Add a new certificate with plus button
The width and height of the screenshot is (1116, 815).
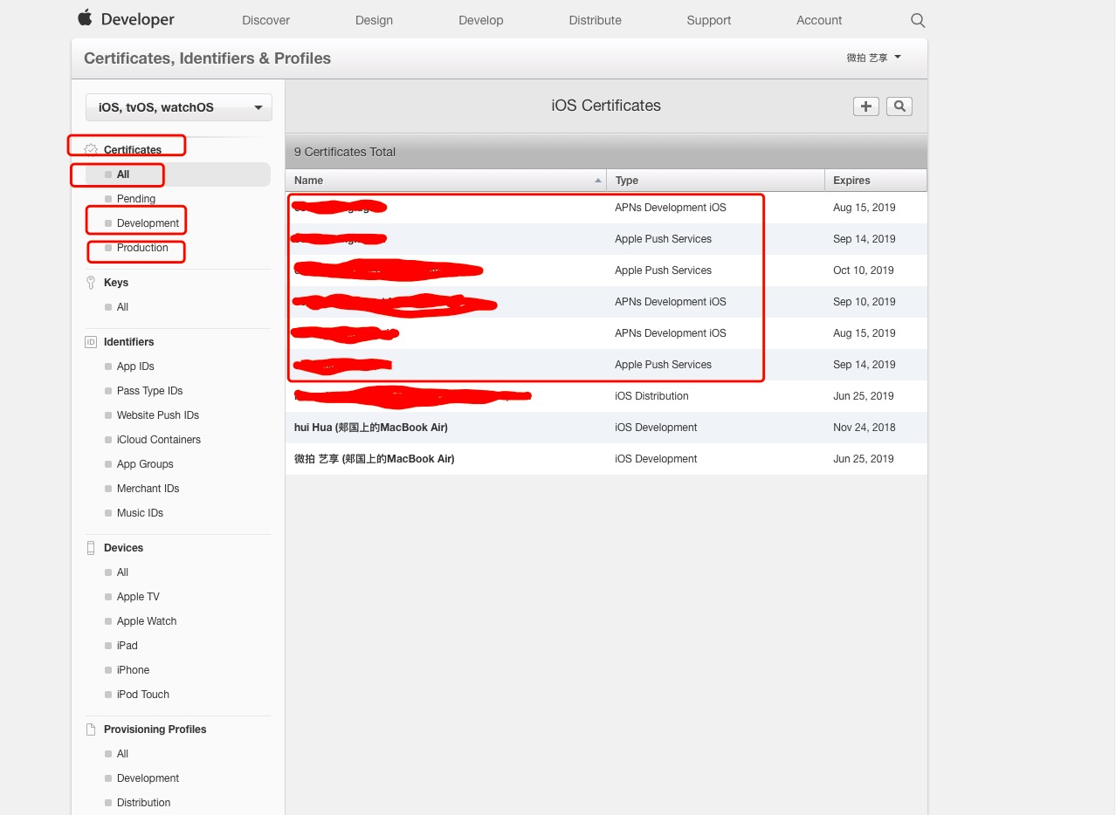pos(865,106)
